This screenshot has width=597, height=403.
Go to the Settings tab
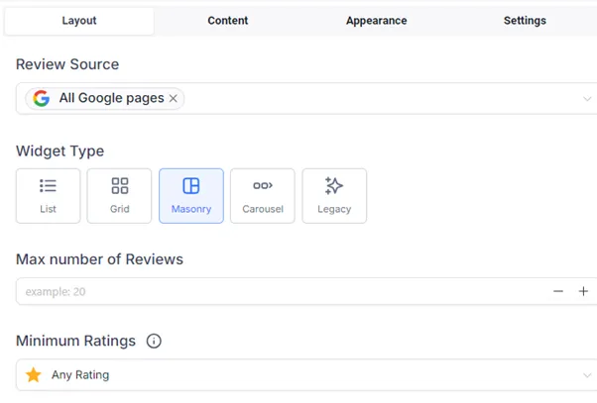point(525,21)
